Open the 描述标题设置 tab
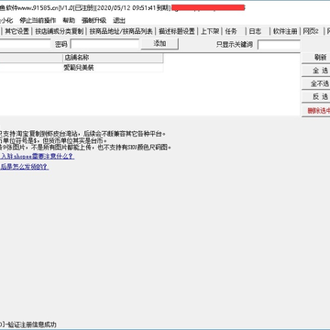The height and width of the screenshot is (330, 330). (x=177, y=31)
